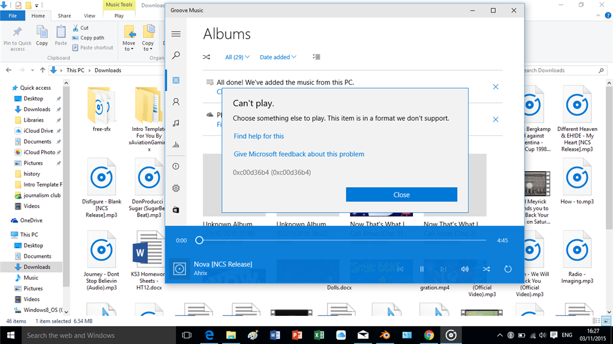This screenshot has height=344, width=613.
Task: Close the Can't play dialog
Action: click(402, 194)
